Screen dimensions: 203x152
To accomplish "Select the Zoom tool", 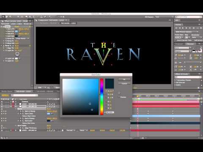I will [10, 17].
